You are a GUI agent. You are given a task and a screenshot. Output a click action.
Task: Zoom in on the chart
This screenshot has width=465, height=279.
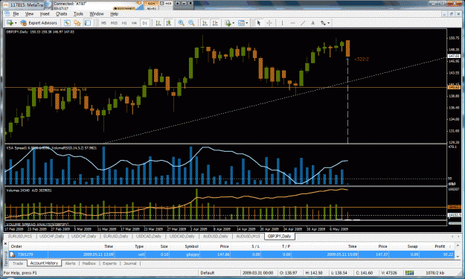click(182, 23)
